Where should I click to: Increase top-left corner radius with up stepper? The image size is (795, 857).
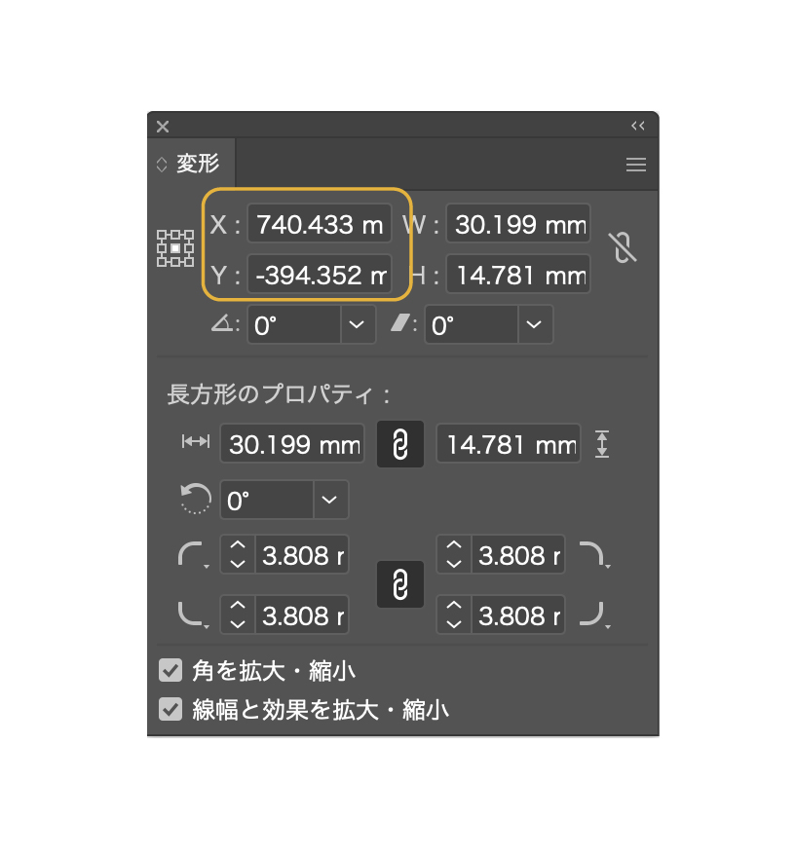[x=238, y=545]
